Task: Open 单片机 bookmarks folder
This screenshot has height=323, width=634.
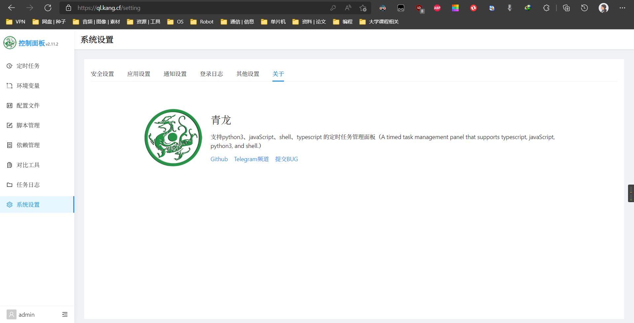Action: tap(273, 22)
